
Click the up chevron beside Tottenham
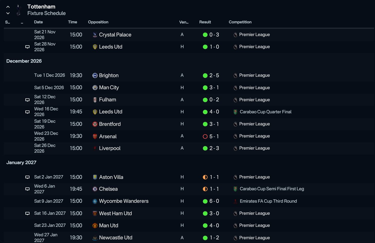(x=8, y=6)
